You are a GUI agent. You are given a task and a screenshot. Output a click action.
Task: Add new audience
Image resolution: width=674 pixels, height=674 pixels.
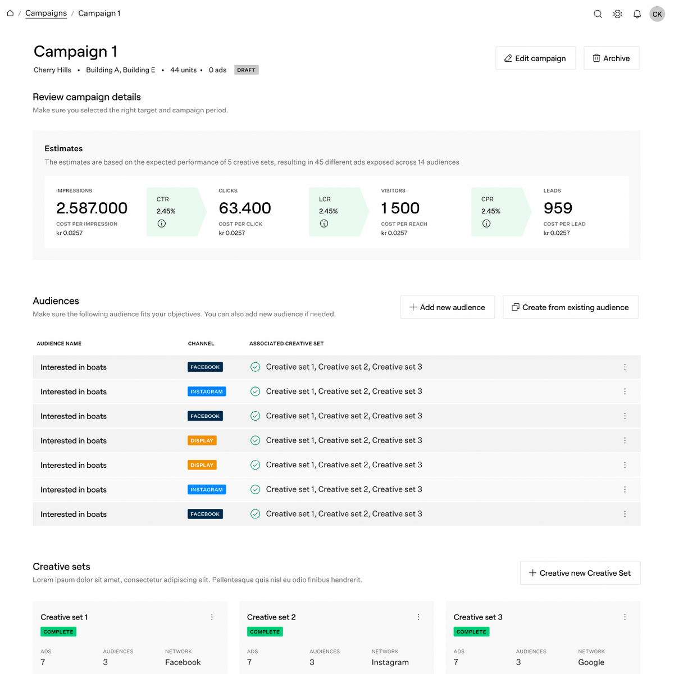(447, 307)
